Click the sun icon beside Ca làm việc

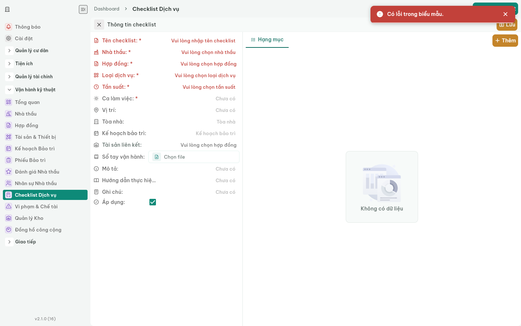tap(96, 99)
